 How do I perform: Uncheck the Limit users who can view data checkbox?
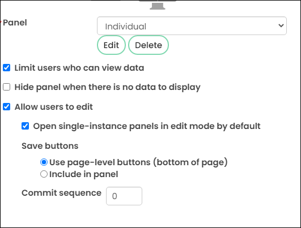tap(7, 68)
